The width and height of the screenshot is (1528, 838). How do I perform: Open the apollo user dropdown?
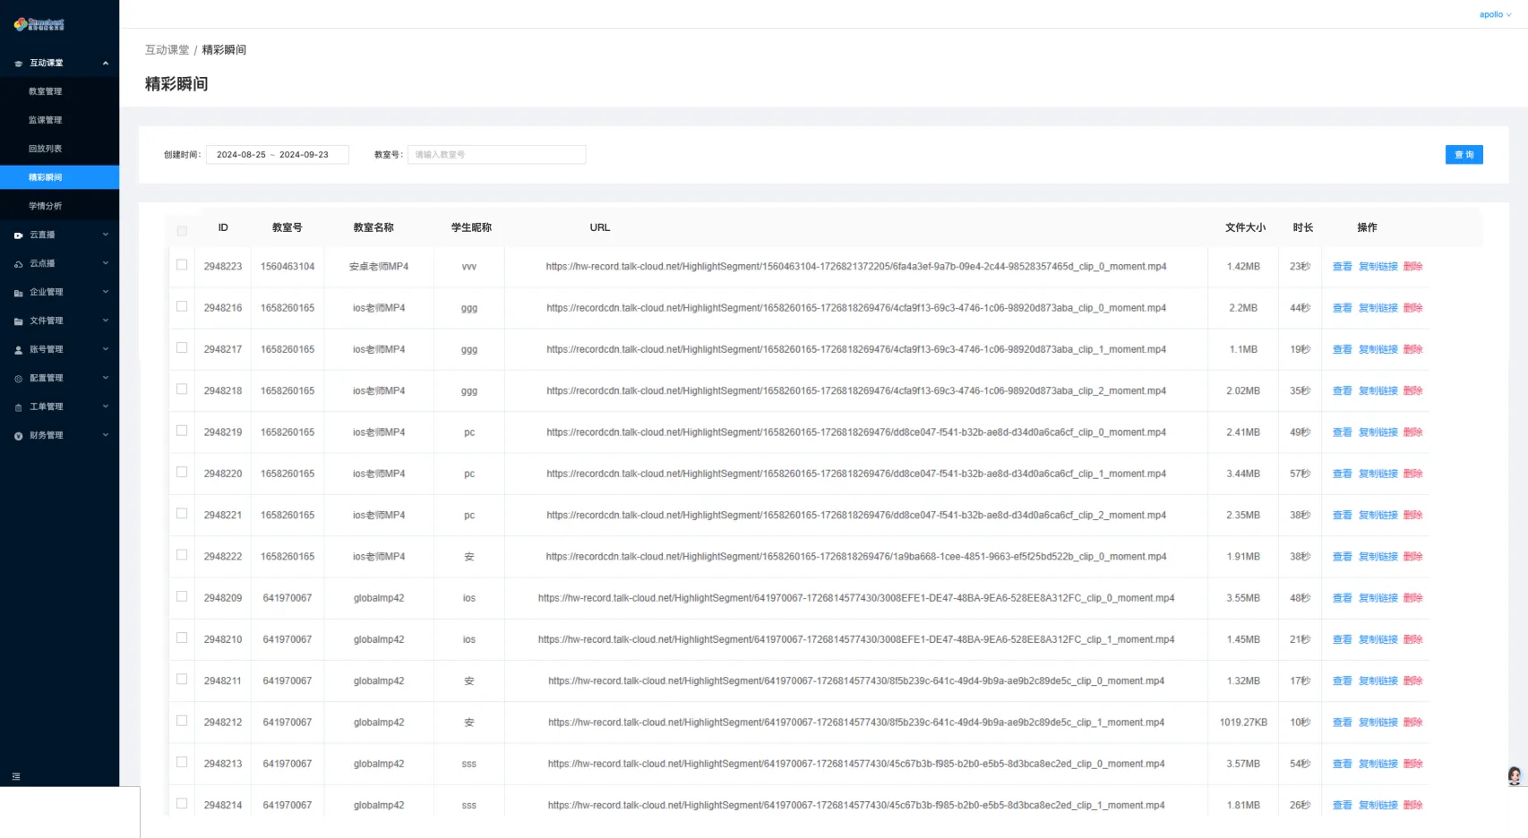click(x=1495, y=14)
